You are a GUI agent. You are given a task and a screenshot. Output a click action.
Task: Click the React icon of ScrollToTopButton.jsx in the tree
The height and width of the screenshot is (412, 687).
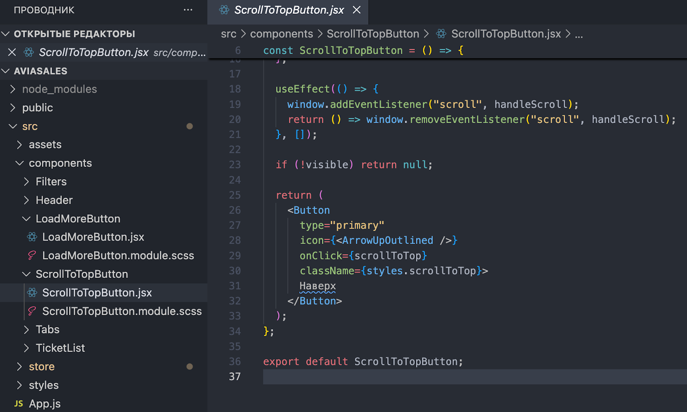(x=32, y=293)
